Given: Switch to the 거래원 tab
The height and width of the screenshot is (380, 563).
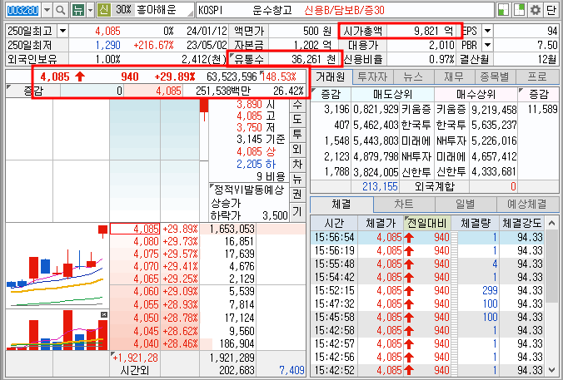Looking at the screenshot, I should (331, 76).
